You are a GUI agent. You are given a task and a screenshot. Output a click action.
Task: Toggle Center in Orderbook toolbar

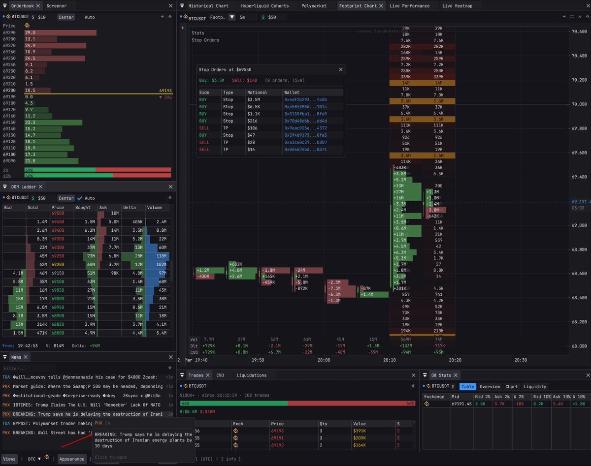[x=66, y=17]
